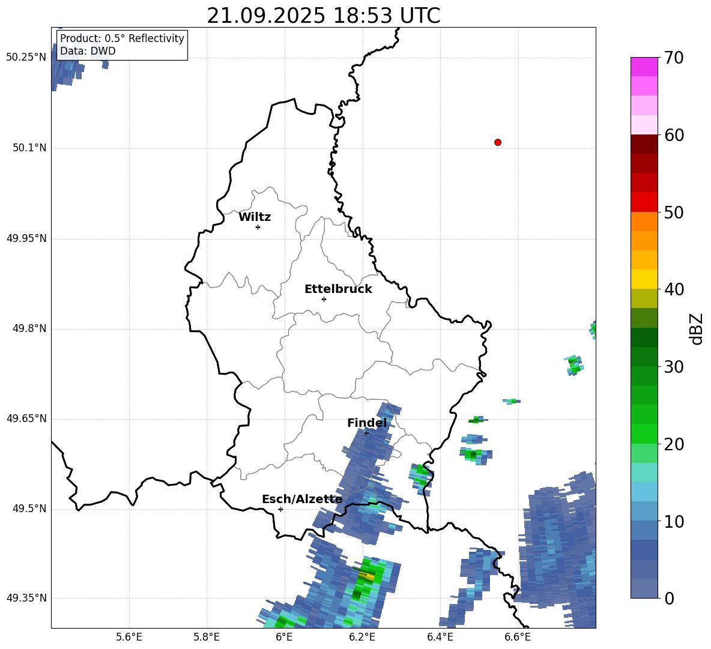Click the 49.8°N latitude label

point(29,328)
